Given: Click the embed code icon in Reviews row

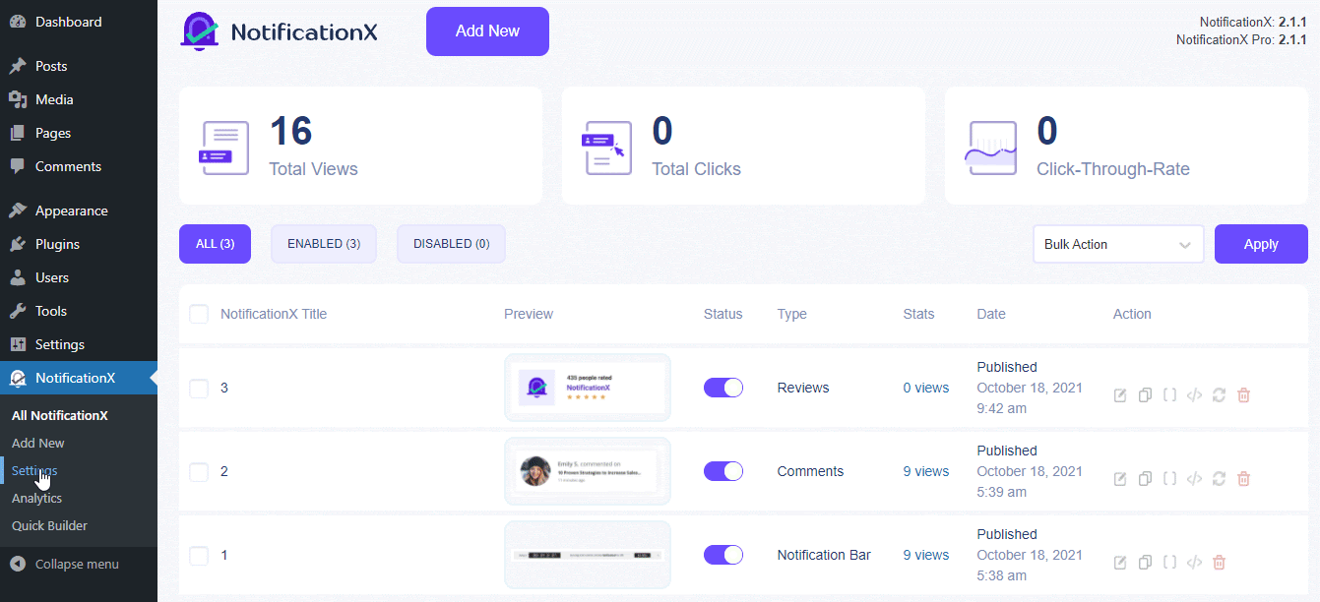Looking at the screenshot, I should tap(1194, 395).
